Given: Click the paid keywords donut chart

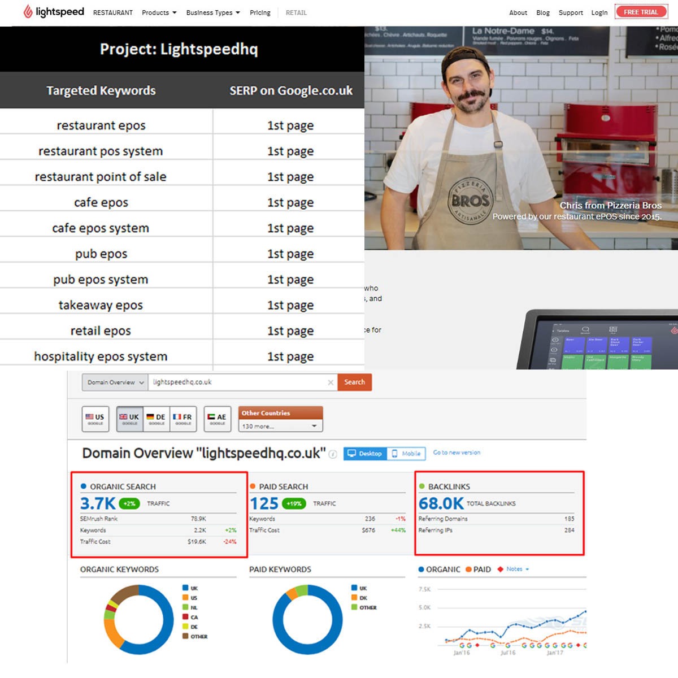Looking at the screenshot, I should (x=307, y=619).
